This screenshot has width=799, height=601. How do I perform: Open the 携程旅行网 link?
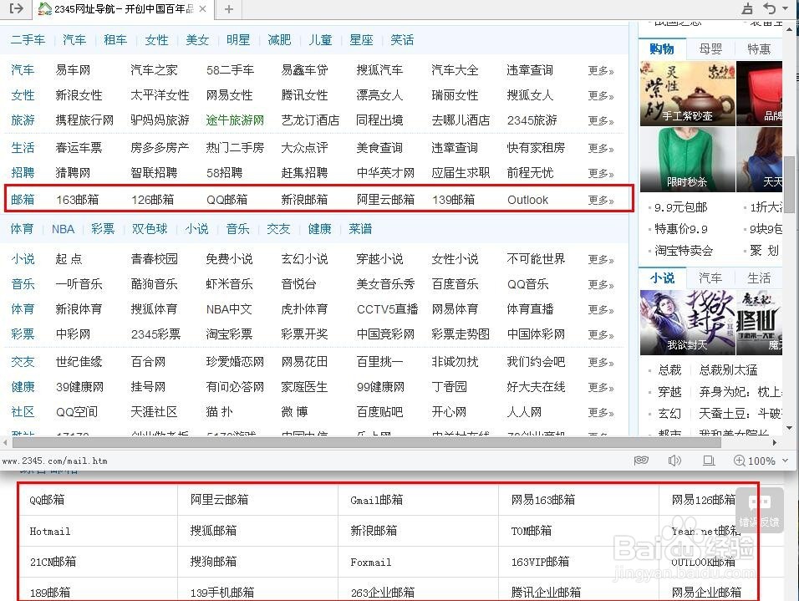tap(84, 120)
